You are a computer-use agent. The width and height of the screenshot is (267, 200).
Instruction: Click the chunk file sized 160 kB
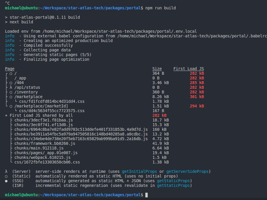[x=81, y=129]
